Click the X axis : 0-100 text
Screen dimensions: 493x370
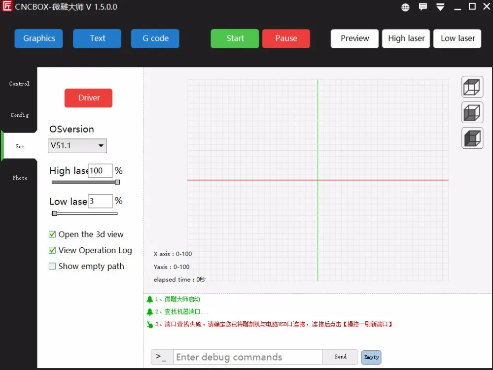tap(173, 254)
